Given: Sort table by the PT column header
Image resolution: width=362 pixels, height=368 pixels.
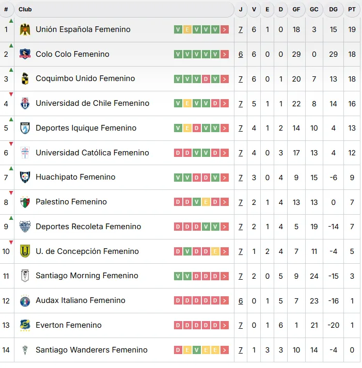Looking at the screenshot, I should click(352, 9).
